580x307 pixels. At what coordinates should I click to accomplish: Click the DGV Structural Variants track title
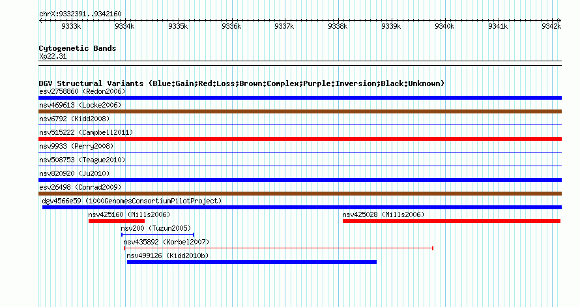click(x=242, y=83)
